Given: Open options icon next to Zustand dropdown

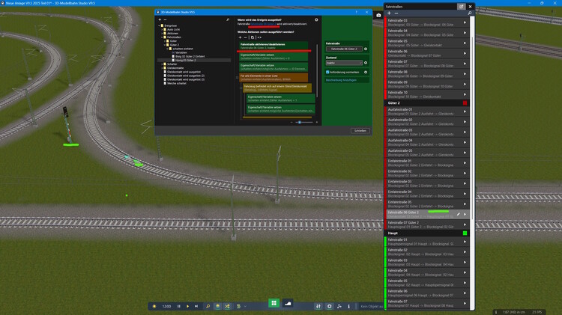Looking at the screenshot, I should pyautogui.click(x=366, y=63).
